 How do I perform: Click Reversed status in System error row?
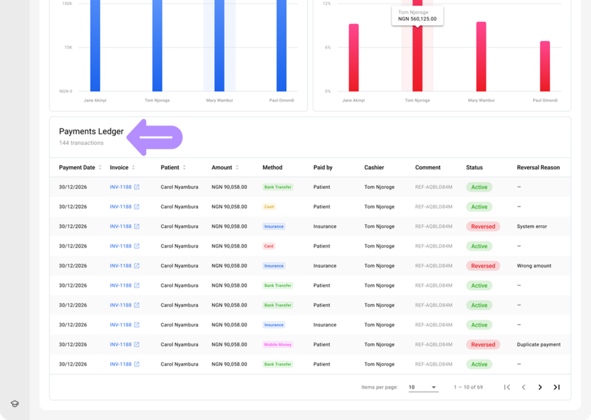pos(483,226)
